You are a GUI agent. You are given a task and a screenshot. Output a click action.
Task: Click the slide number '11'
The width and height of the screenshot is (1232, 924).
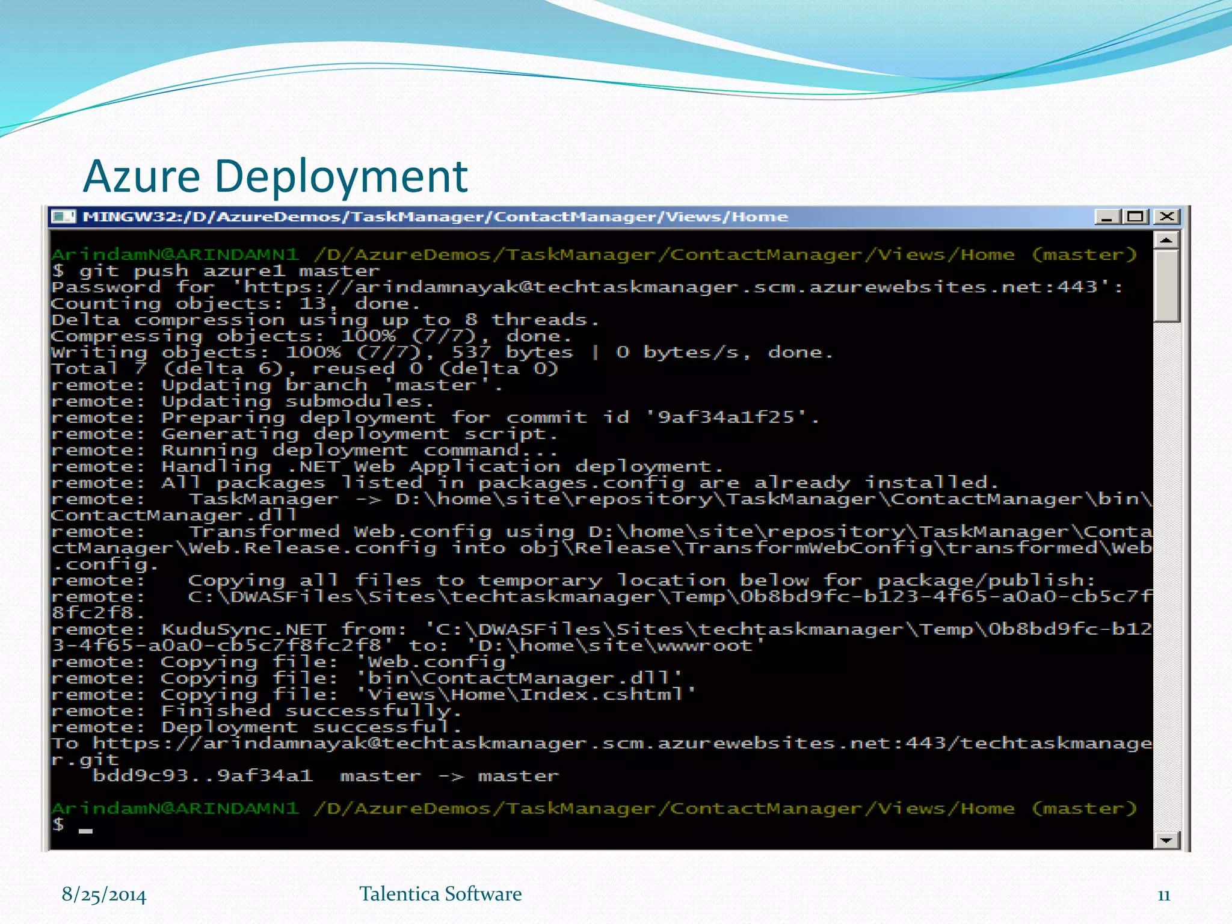coord(1164,896)
